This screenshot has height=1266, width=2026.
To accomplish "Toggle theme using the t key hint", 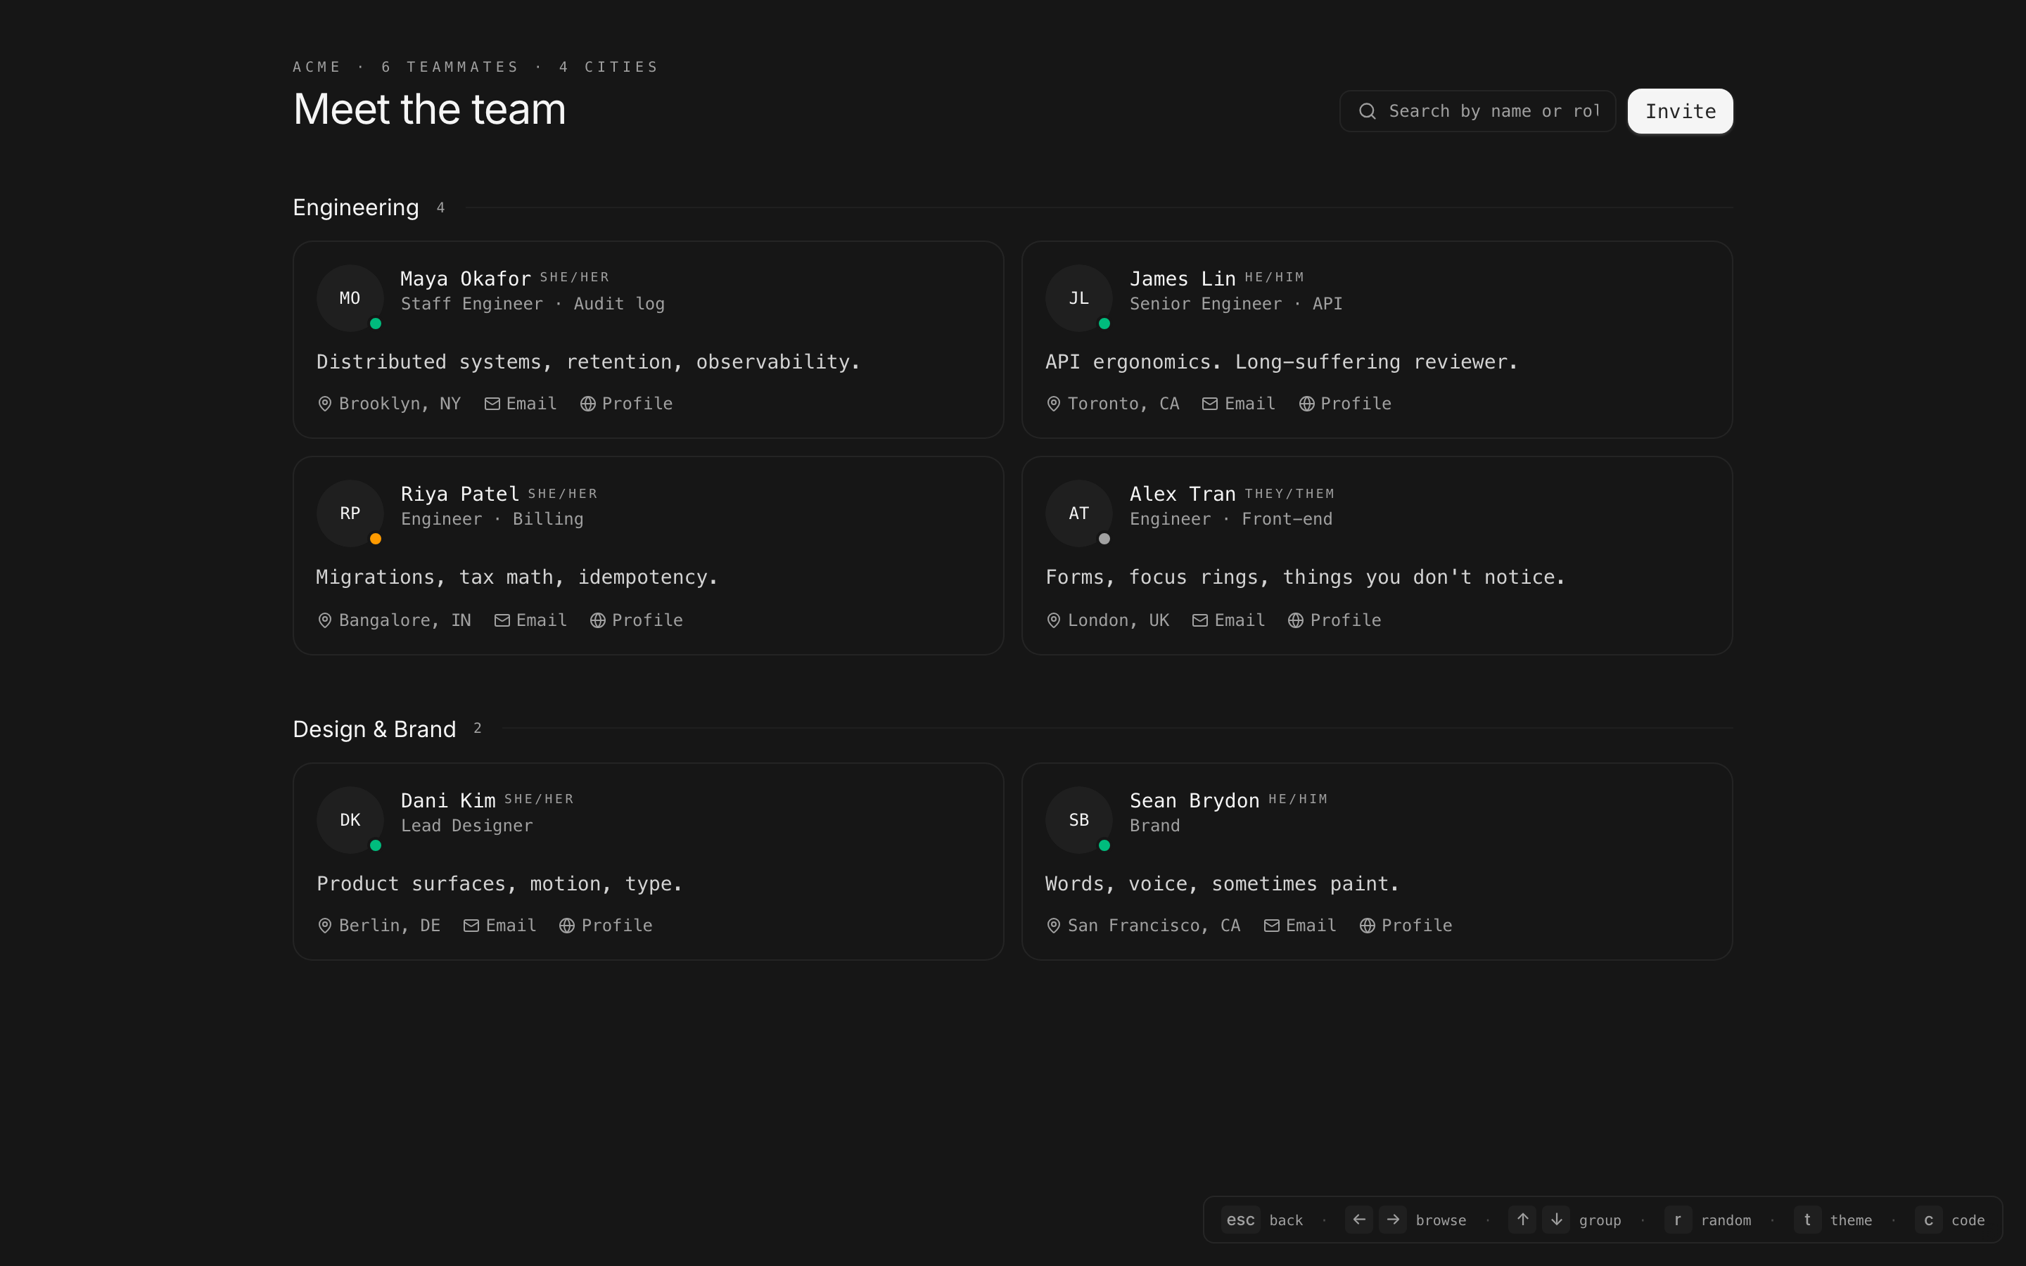I will click(x=1807, y=1220).
